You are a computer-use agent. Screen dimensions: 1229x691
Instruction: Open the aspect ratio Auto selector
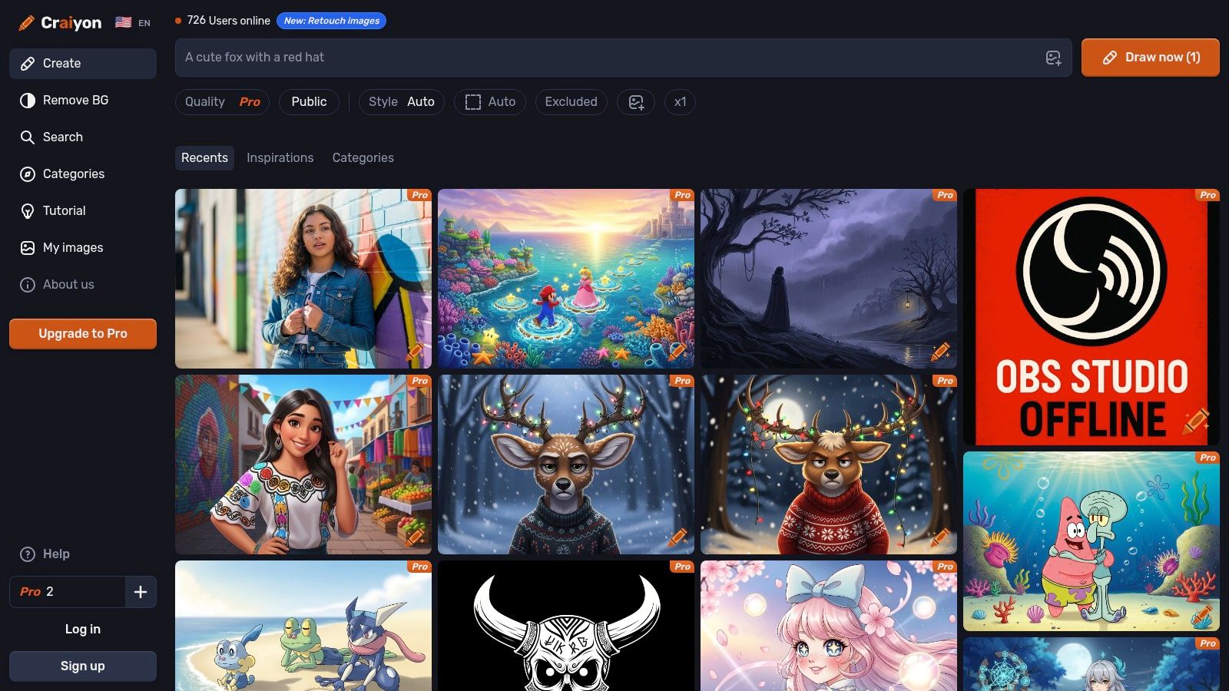pos(489,102)
